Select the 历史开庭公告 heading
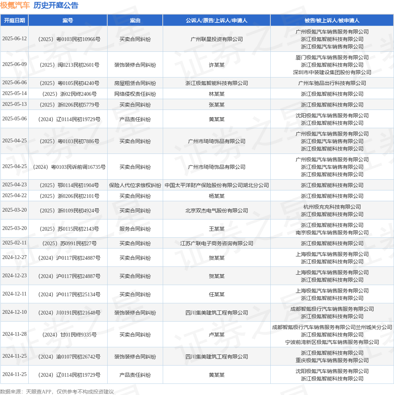The width and height of the screenshot is (394, 395). [x=56, y=5]
